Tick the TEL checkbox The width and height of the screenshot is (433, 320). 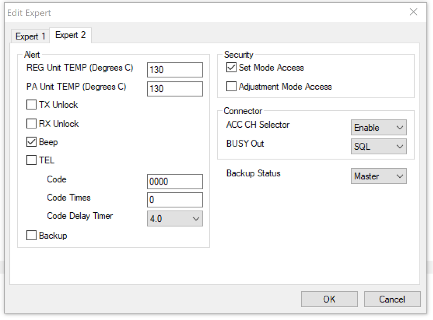(x=31, y=160)
